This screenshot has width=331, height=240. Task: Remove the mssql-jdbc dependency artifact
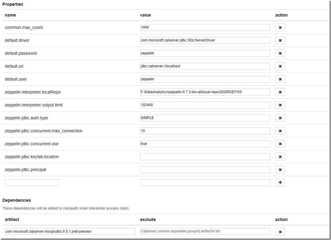coord(280,231)
